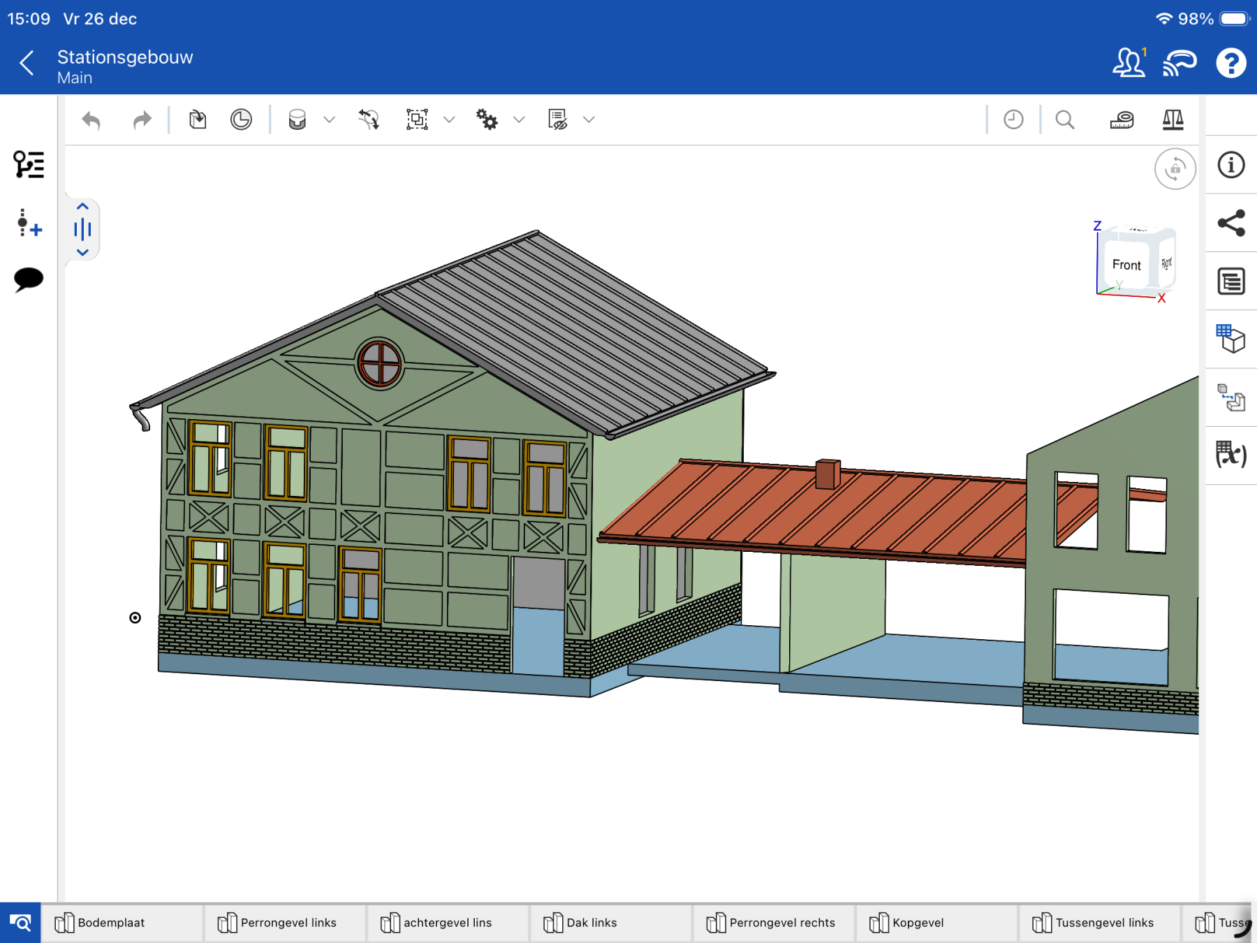Select the Front face of view cube
The image size is (1257, 943).
point(1126,265)
